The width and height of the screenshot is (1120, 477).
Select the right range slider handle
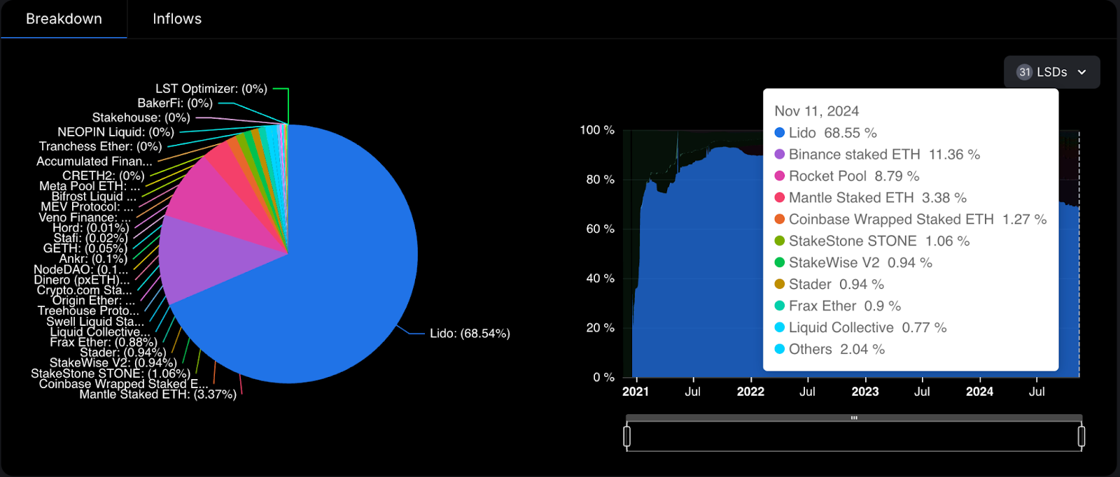pyautogui.click(x=1081, y=436)
